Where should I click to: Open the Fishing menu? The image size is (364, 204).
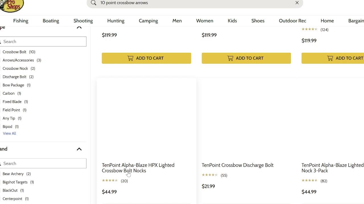[21, 21]
